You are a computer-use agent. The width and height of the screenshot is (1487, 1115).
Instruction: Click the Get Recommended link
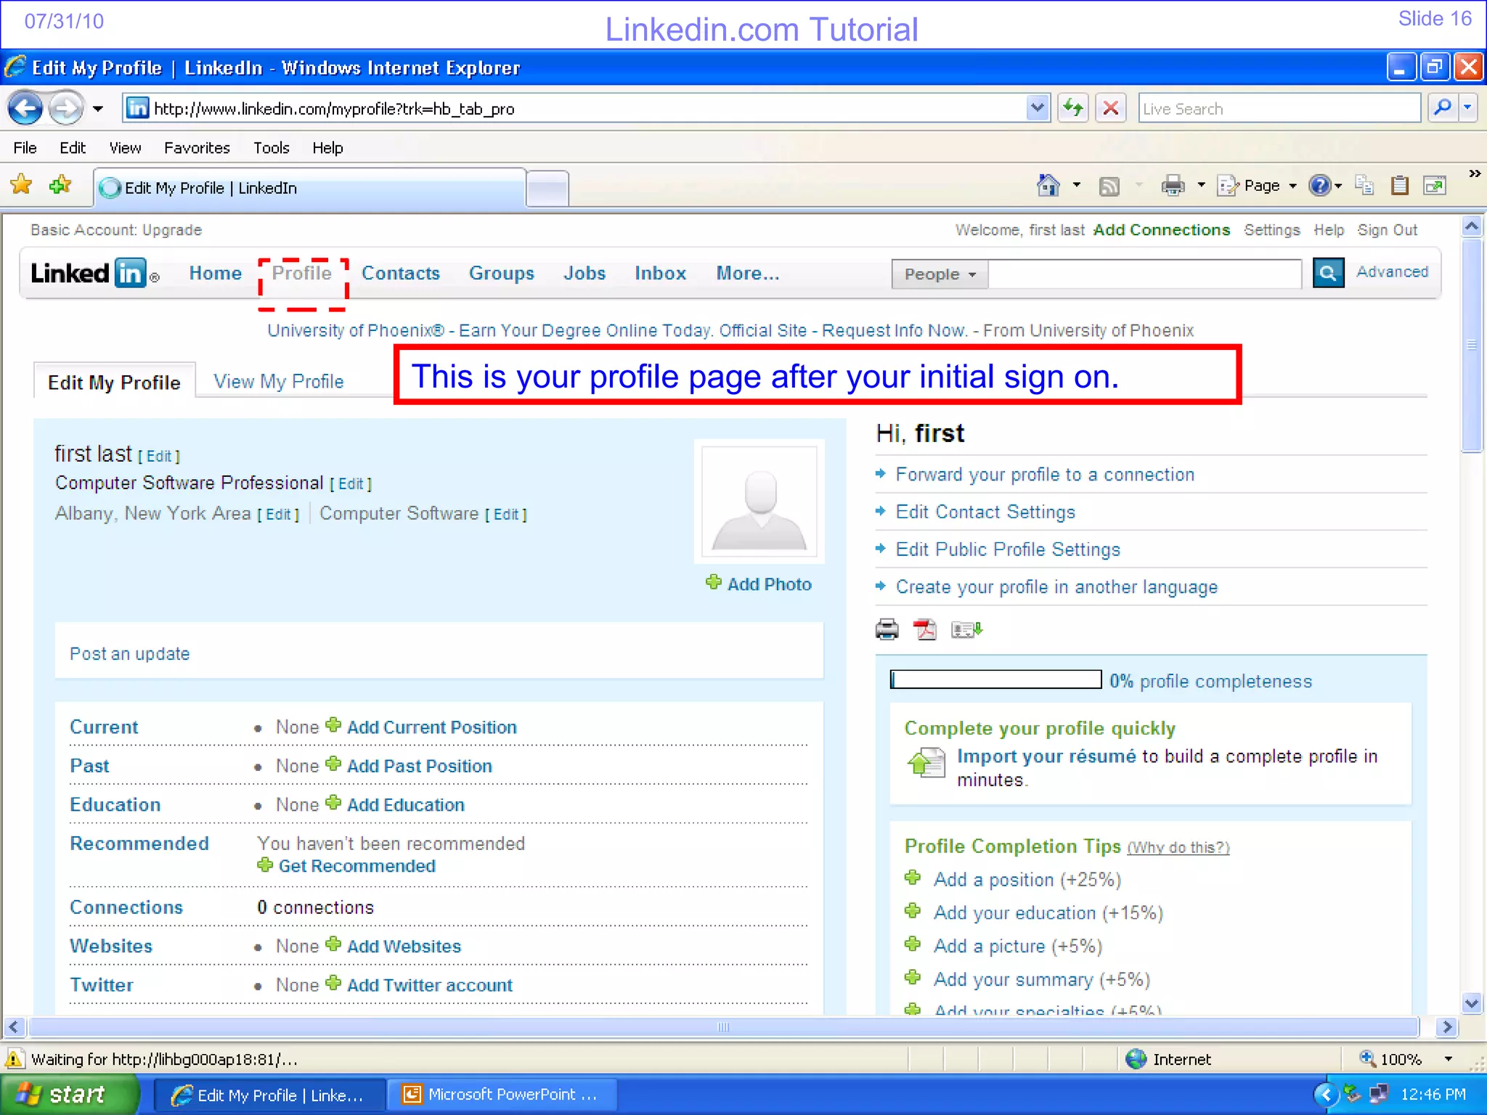[357, 866]
